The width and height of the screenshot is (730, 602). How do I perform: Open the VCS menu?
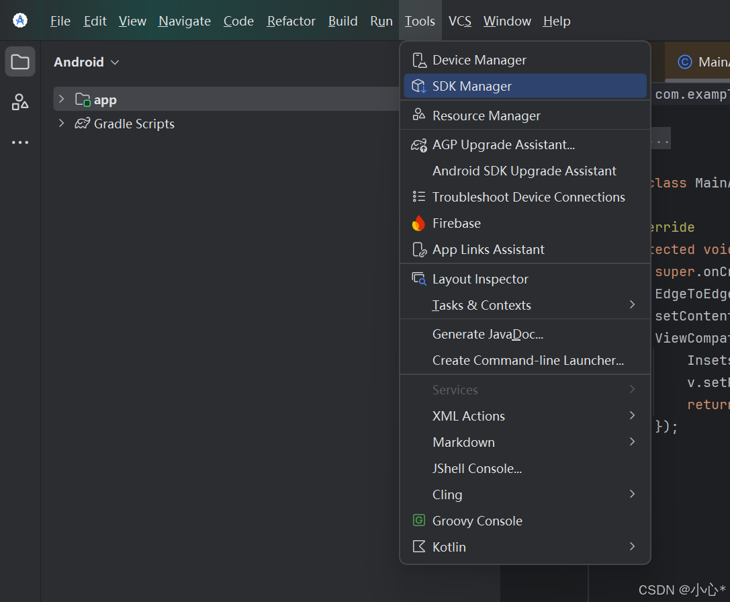[459, 21]
